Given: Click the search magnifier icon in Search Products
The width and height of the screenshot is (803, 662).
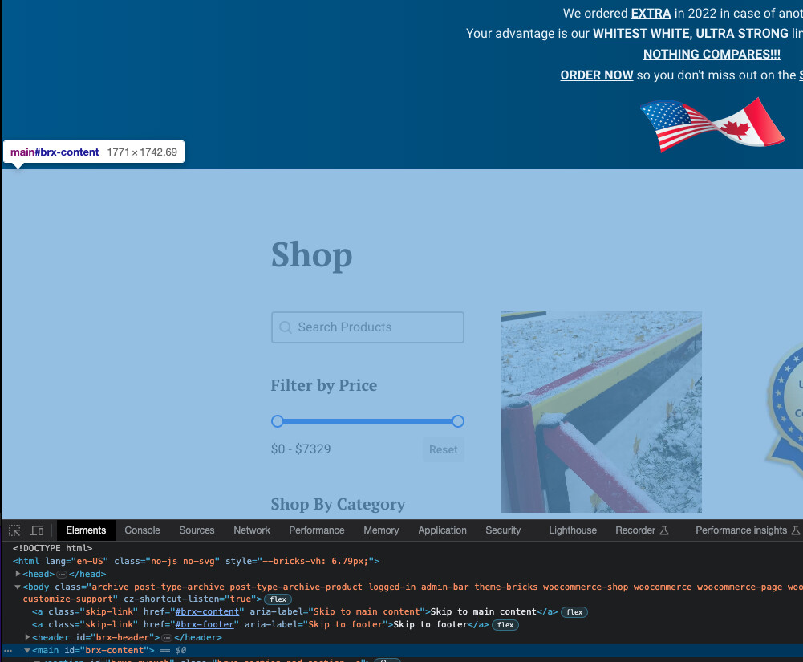Looking at the screenshot, I should (285, 327).
